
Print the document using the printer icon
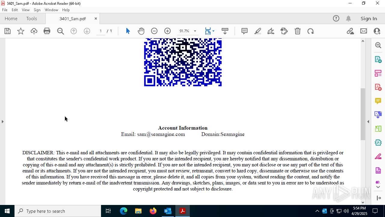47,31
